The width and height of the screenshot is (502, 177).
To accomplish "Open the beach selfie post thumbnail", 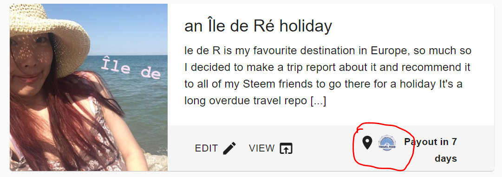I will click(89, 87).
